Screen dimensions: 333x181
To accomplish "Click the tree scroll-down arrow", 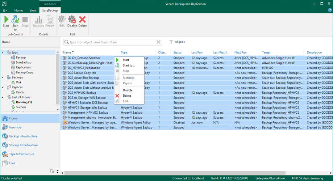I will point(58,109).
